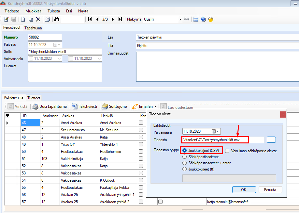Click the Uusi tapahtuma button

[x=50, y=106]
